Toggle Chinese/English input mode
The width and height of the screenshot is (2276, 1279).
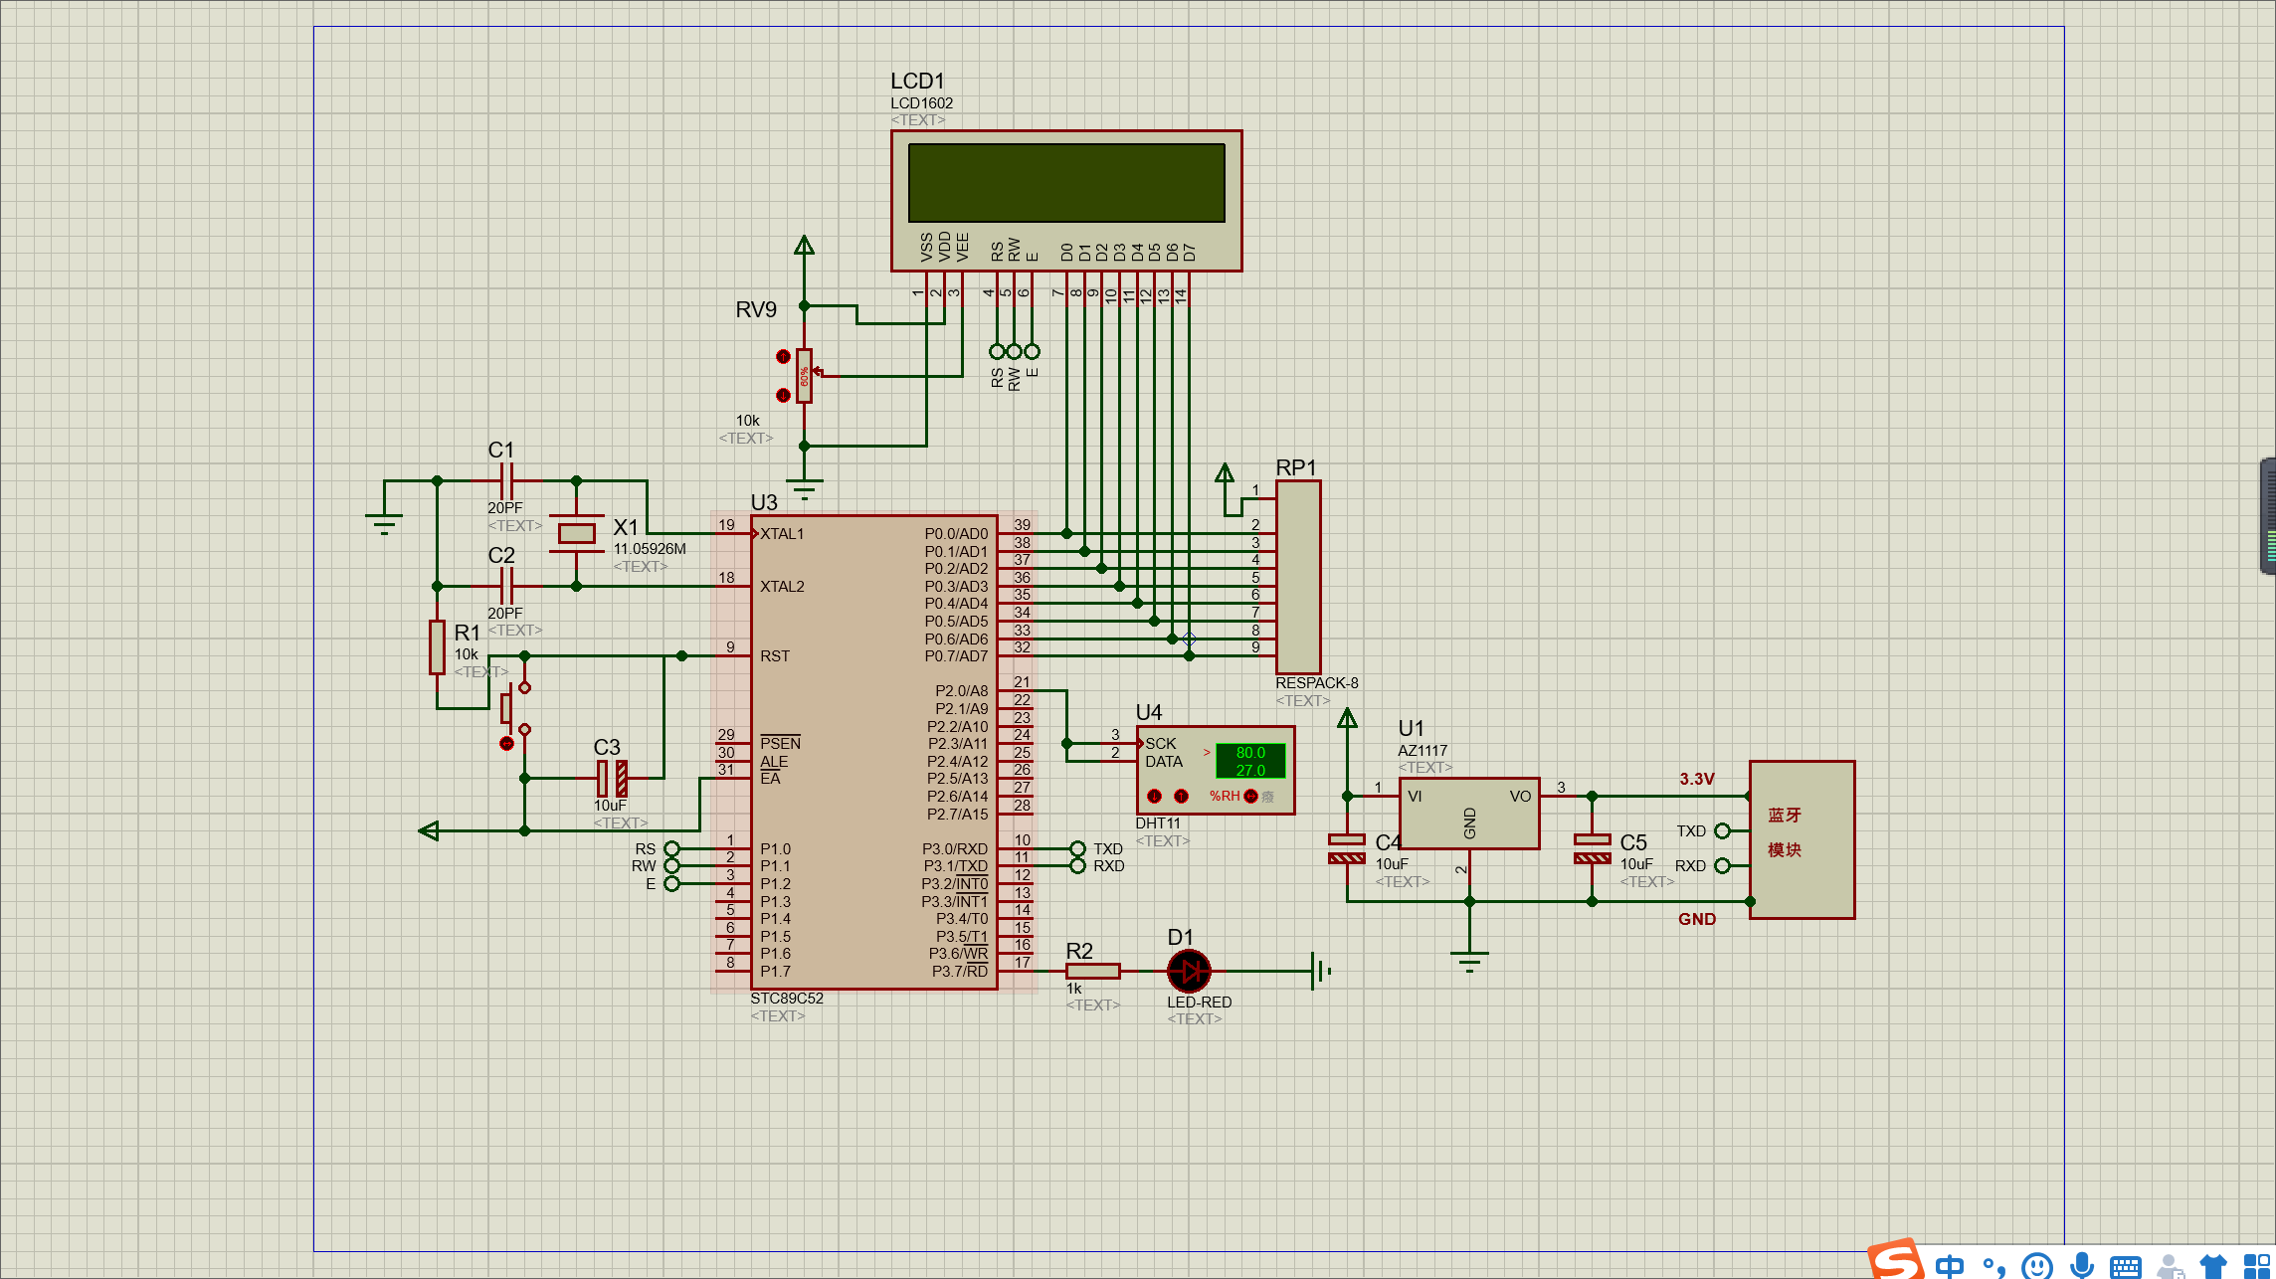click(1950, 1266)
